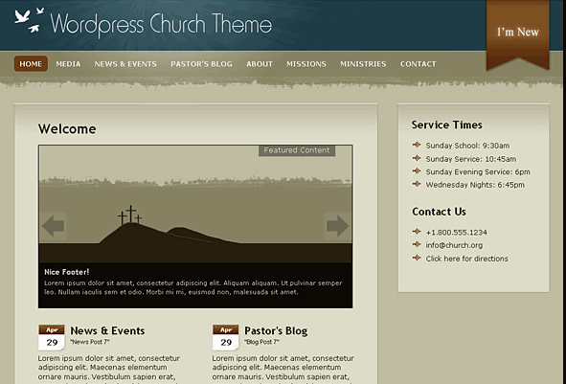Image resolution: width=566 pixels, height=384 pixels.
Task: Open the Media menu item
Action: tap(68, 64)
